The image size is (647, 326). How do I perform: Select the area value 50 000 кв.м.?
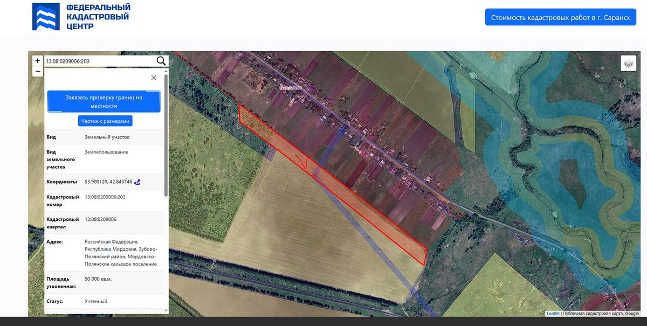98,279
